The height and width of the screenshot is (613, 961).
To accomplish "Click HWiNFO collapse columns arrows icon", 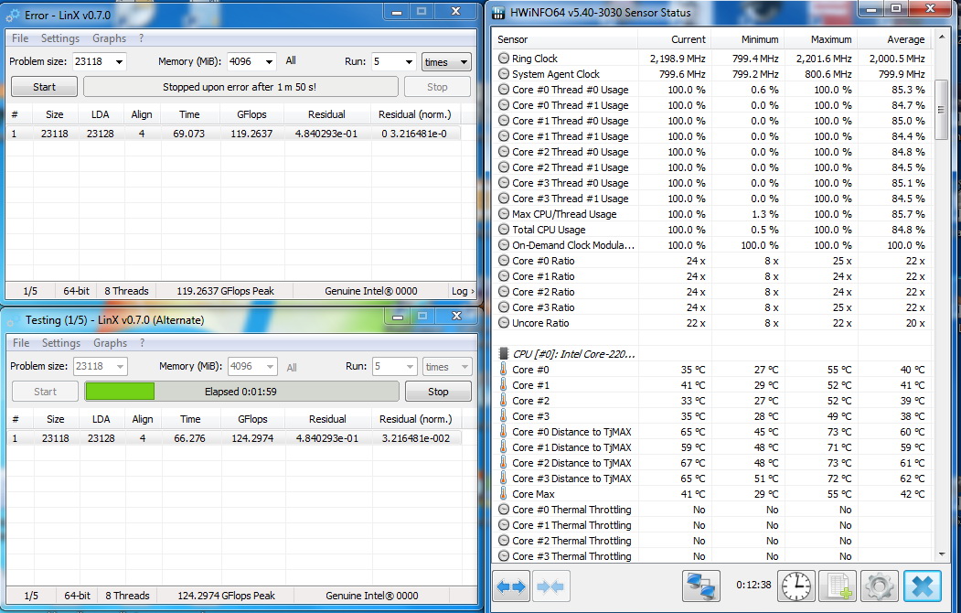I will [x=550, y=586].
